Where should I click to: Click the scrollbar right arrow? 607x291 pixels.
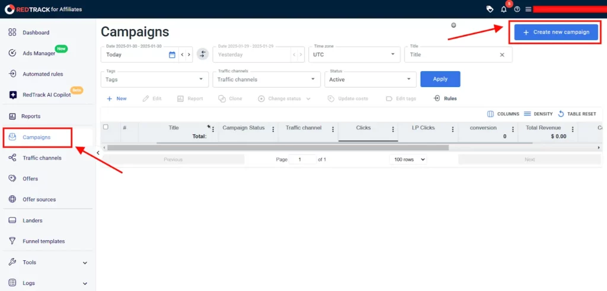coord(599,148)
